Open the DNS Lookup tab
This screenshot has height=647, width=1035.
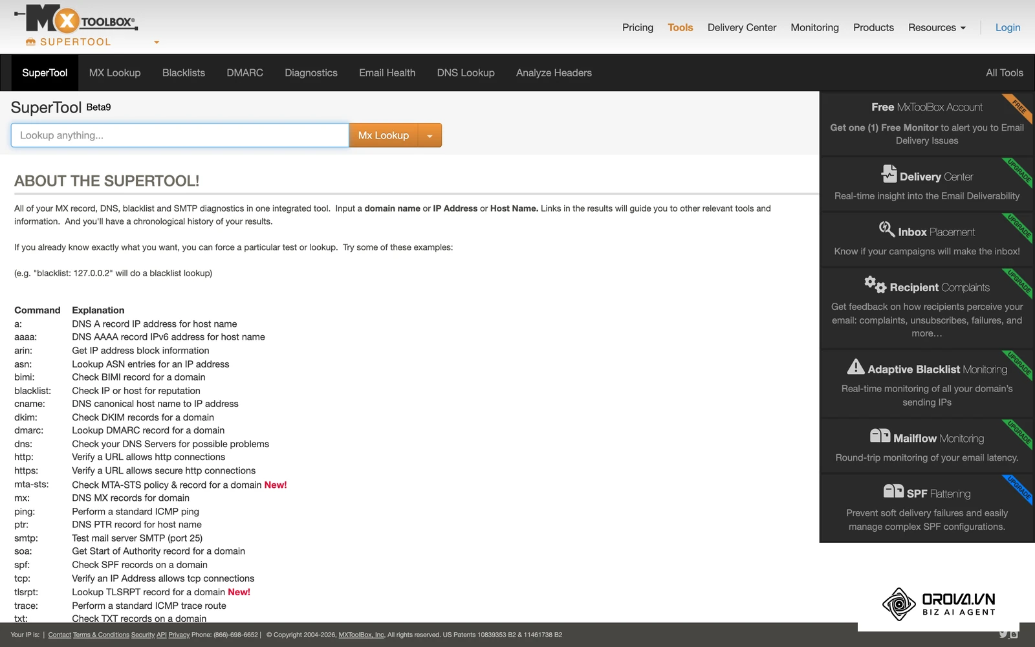coord(466,72)
